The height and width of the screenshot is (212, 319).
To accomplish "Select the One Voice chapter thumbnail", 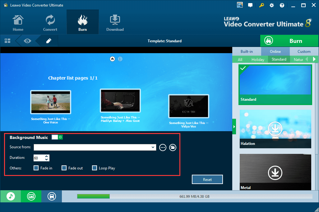I will click(x=51, y=102).
